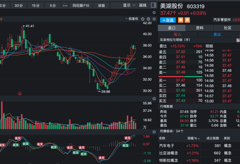Click 委比 +15.72% value

coord(177,46)
